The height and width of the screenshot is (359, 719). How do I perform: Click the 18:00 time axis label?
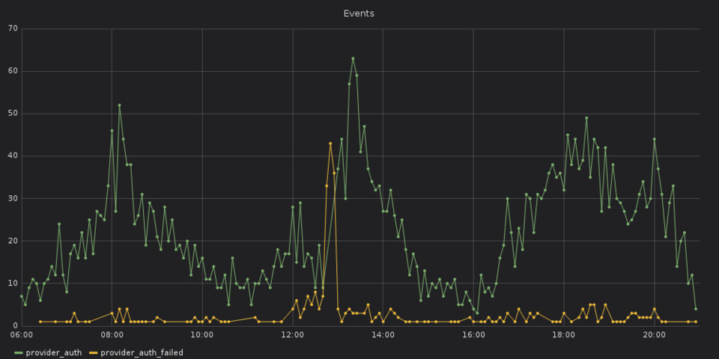pos(563,335)
